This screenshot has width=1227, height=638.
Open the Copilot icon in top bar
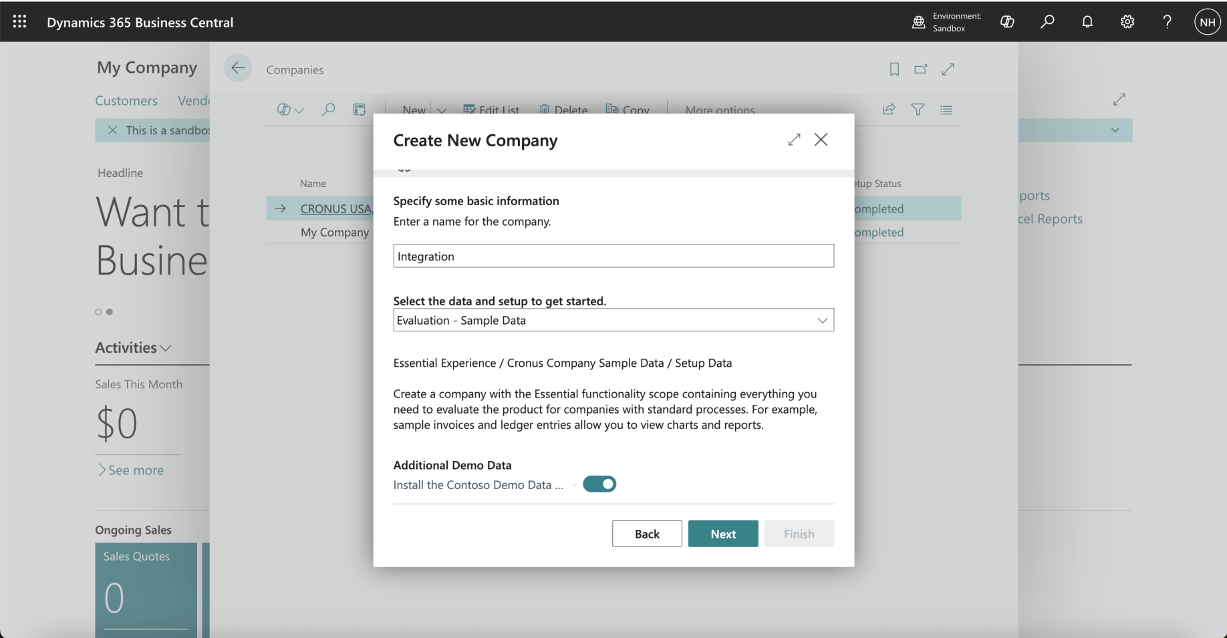click(x=1007, y=22)
